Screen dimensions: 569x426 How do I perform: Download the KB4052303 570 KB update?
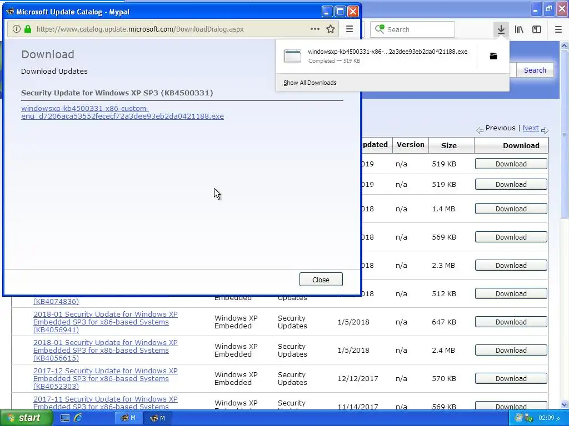[x=511, y=378]
